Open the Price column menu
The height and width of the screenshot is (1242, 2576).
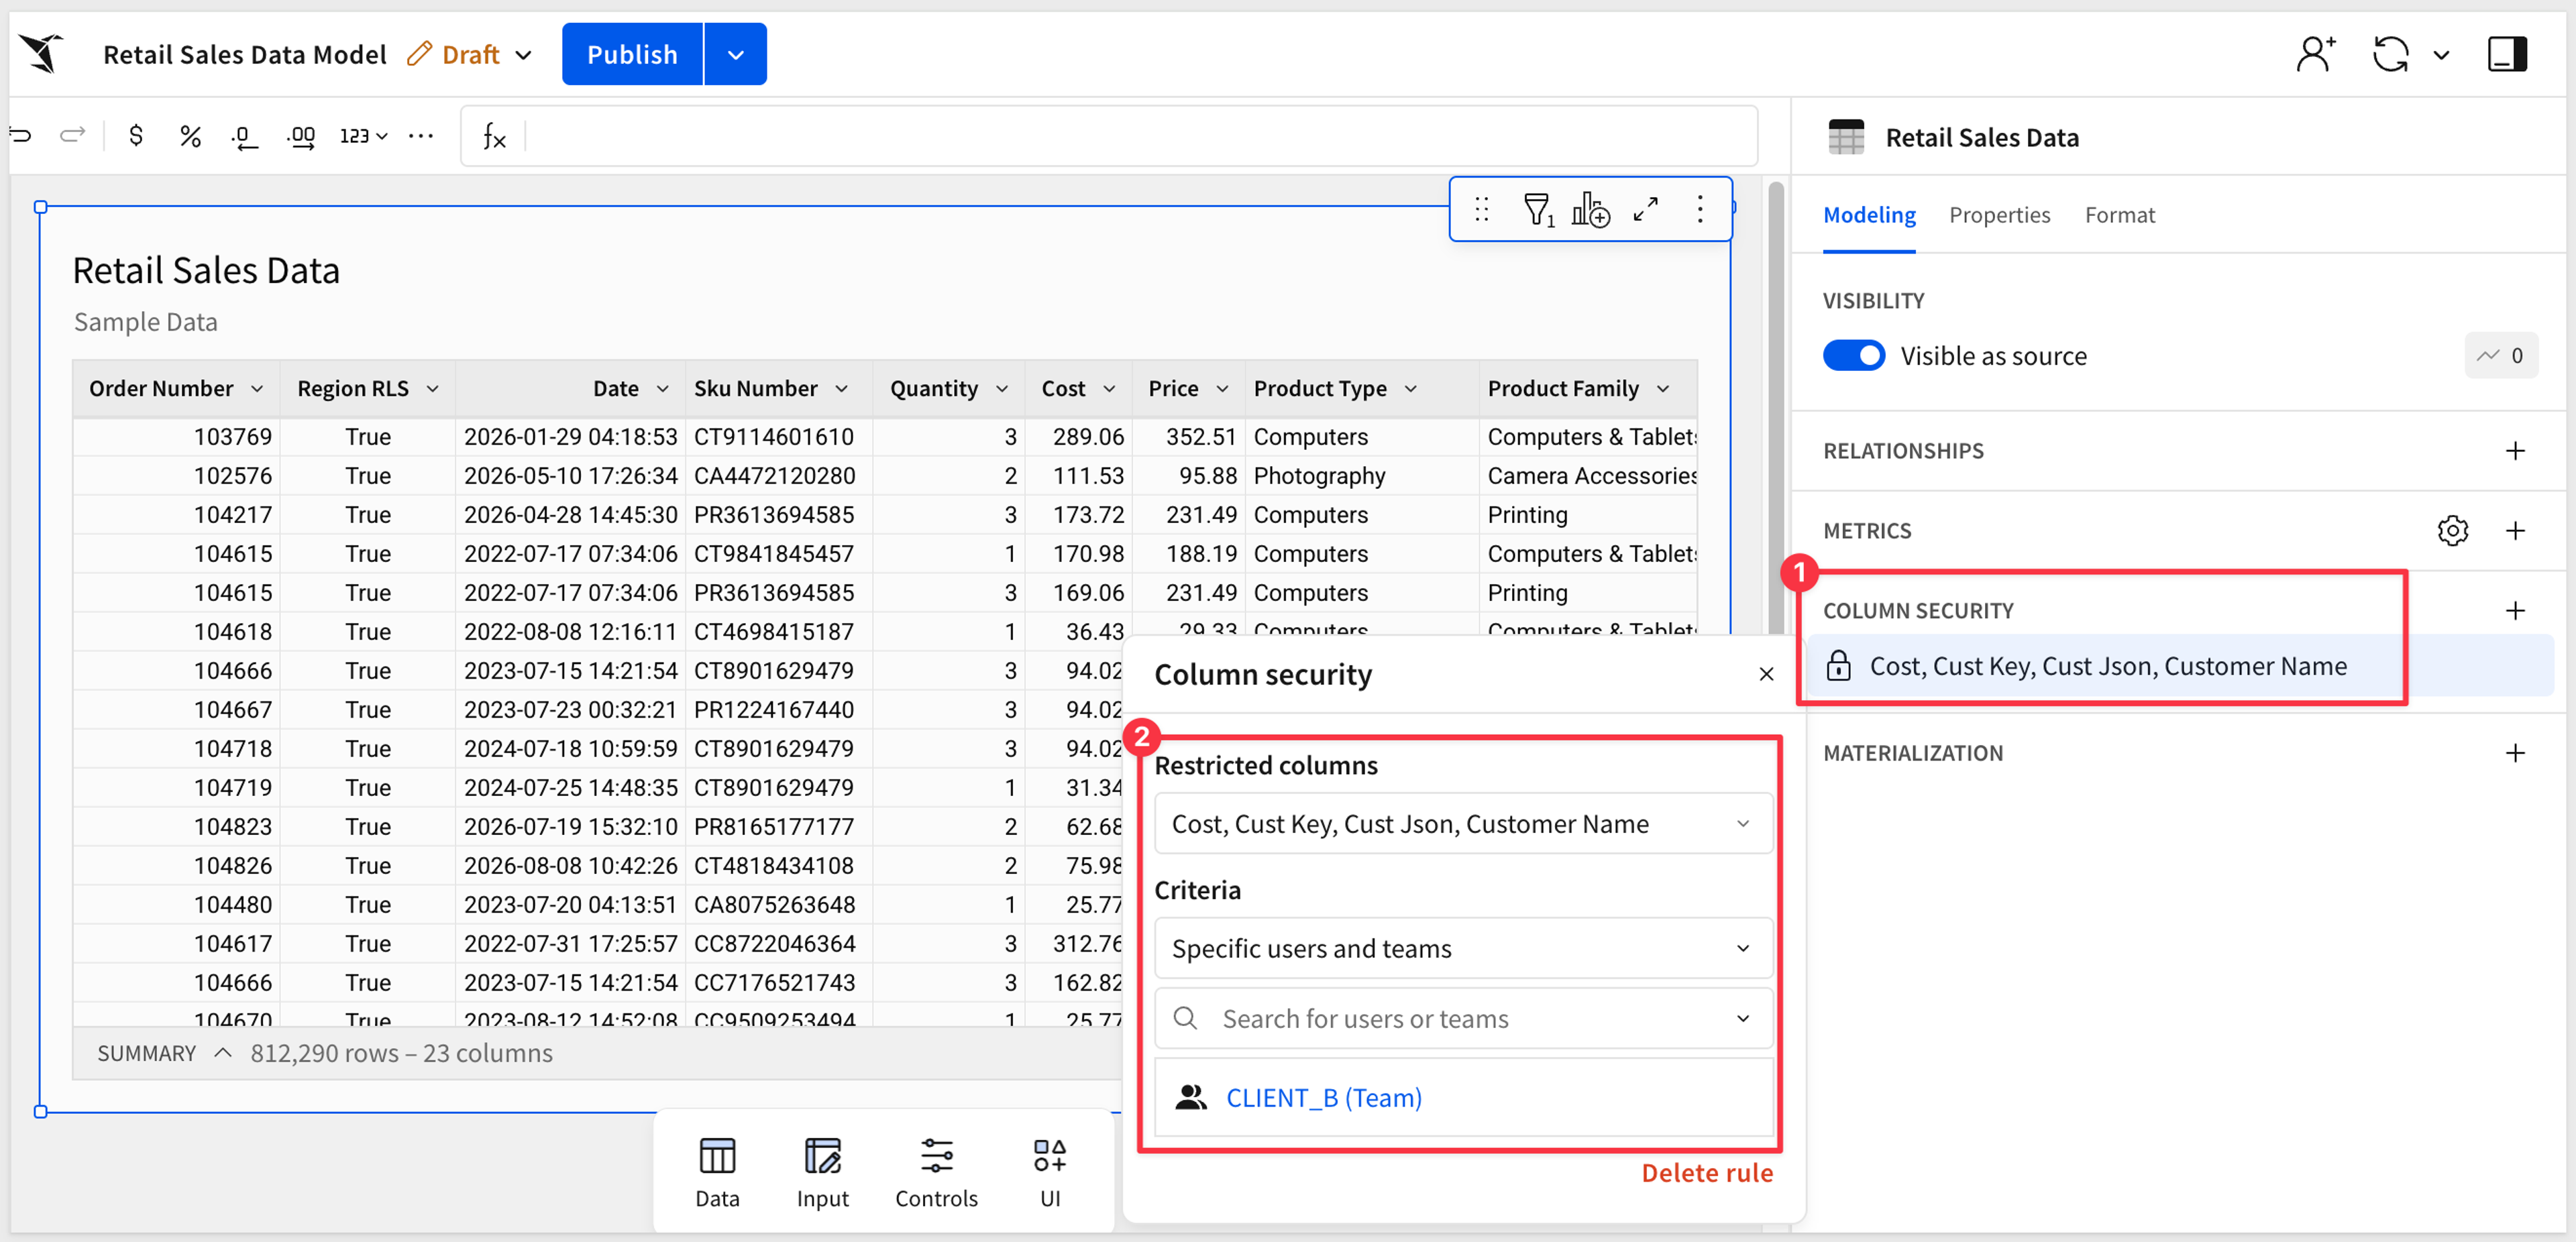(x=1222, y=389)
